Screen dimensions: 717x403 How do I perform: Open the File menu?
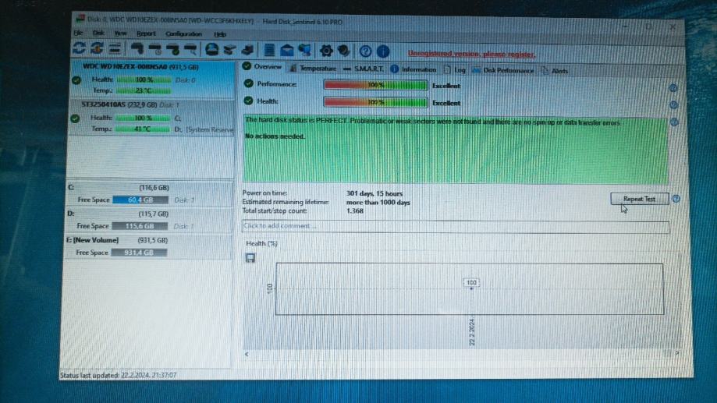coord(78,33)
